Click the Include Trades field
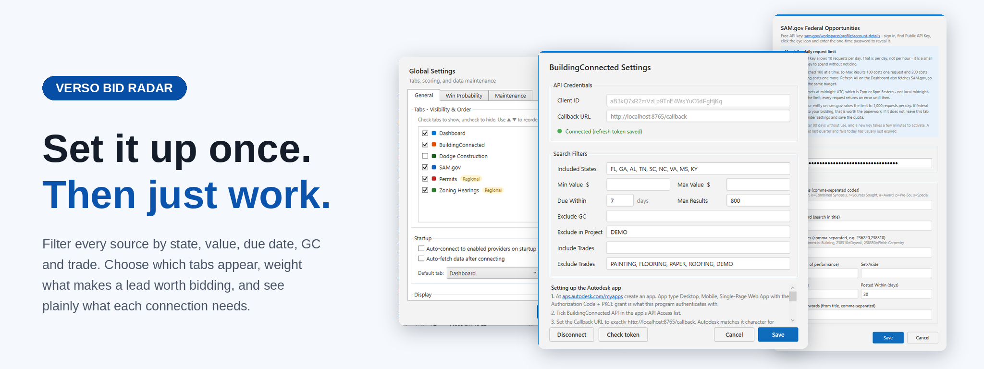This screenshot has height=369, width=984. (x=698, y=248)
